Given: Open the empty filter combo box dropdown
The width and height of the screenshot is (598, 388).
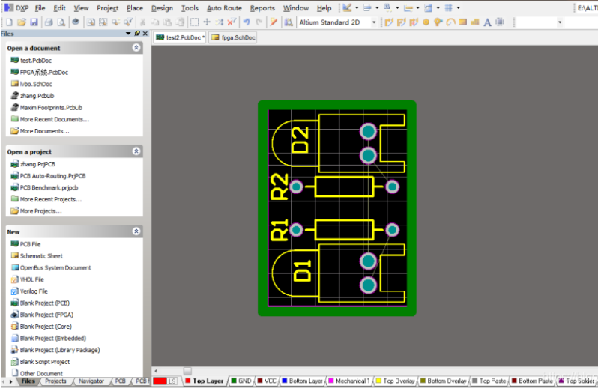Looking at the screenshot, I should (x=560, y=22).
